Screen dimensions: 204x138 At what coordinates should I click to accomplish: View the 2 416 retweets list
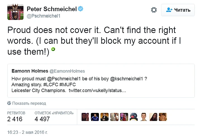pyautogui.click(x=15, y=119)
